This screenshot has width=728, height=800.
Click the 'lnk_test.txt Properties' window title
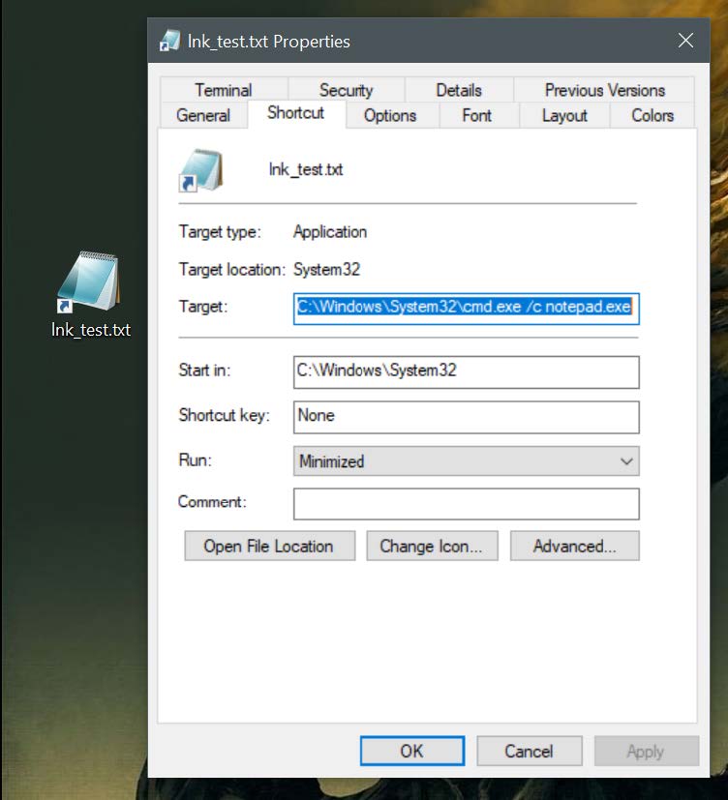268,42
